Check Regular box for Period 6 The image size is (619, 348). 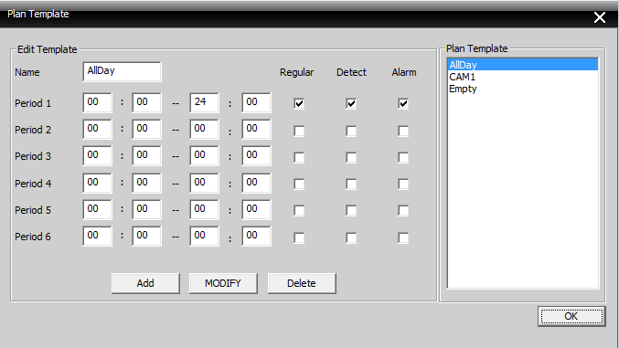[299, 237]
